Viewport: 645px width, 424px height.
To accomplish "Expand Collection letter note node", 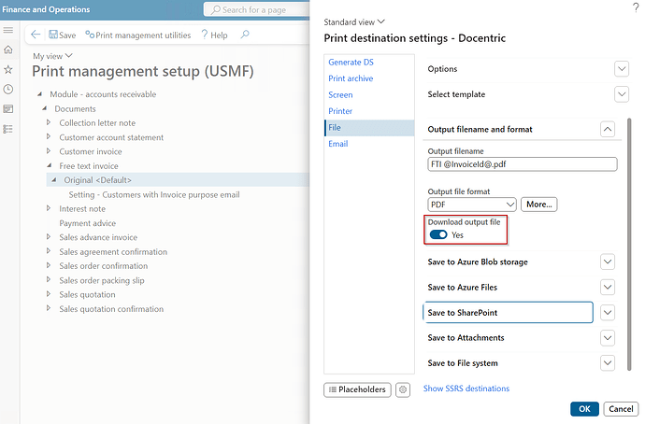I will [49, 122].
